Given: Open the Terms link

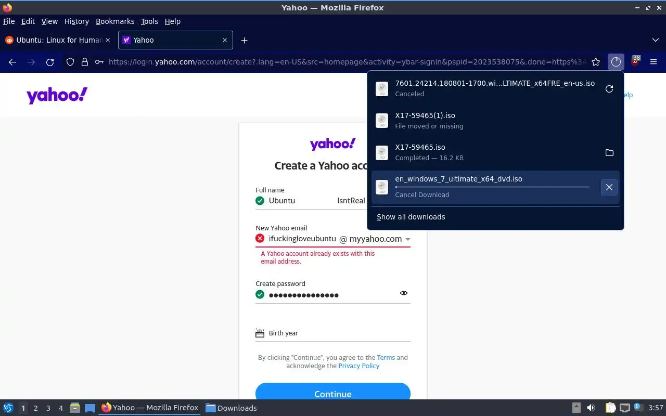Looking at the screenshot, I should click(x=386, y=357).
